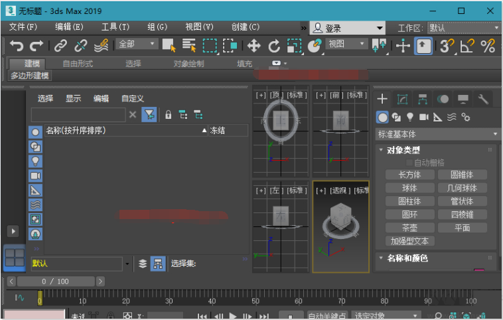Open the Utilities wrench panel
The width and height of the screenshot is (503, 320).
483,99
